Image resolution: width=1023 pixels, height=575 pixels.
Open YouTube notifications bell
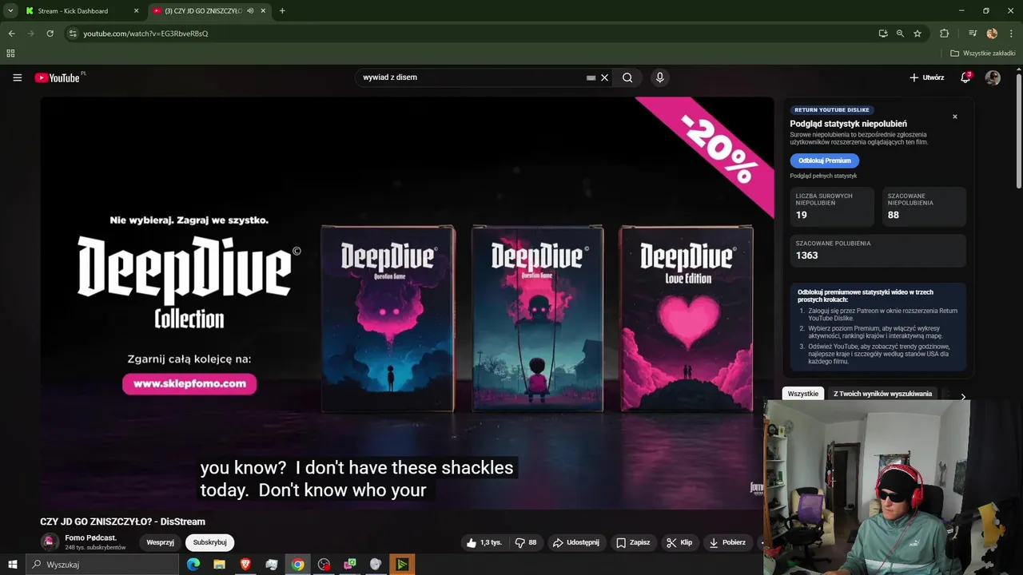965,77
